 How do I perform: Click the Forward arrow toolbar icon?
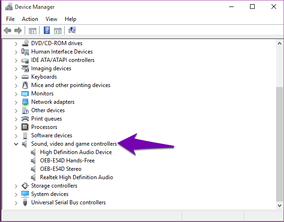click(x=18, y=31)
